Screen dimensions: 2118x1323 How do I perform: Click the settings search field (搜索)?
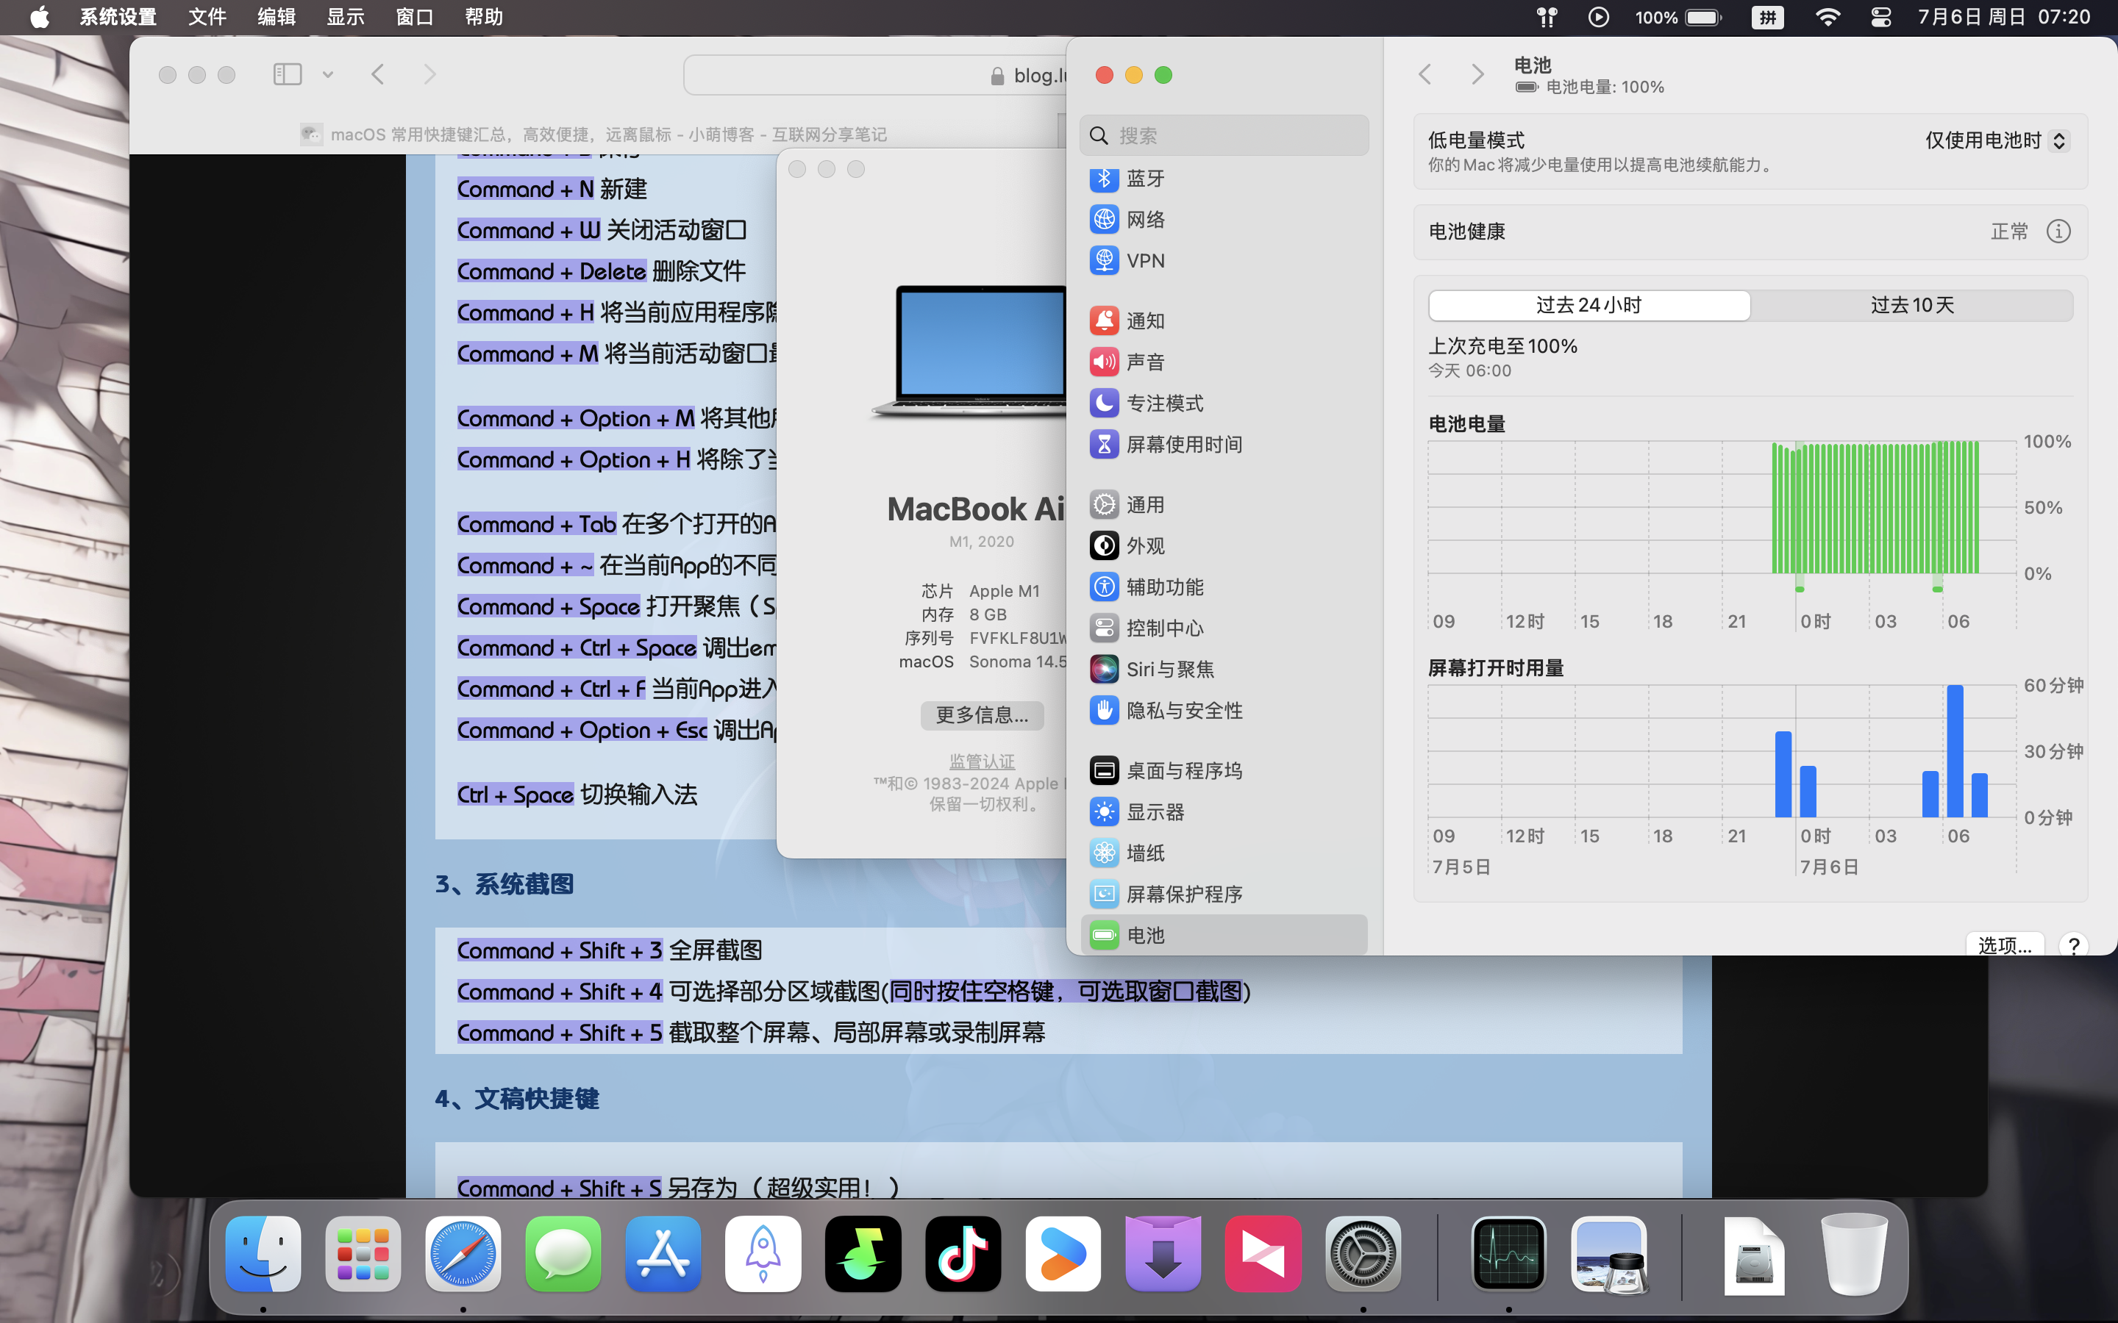point(1224,136)
